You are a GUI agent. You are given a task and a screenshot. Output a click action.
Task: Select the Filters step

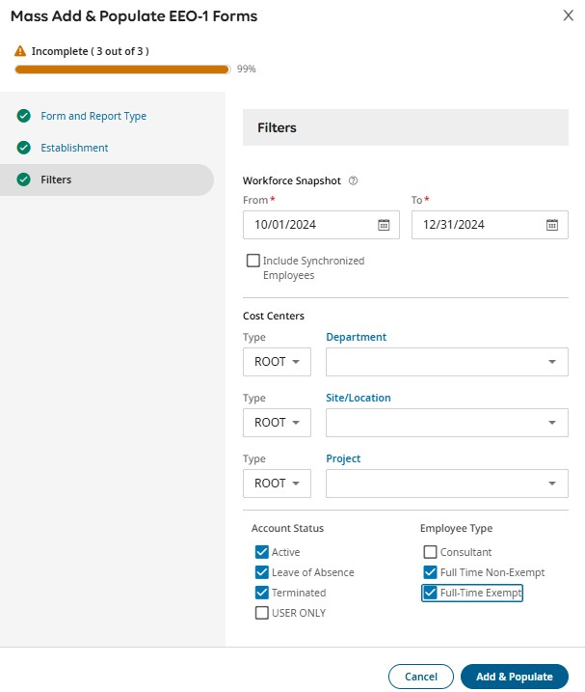(107, 180)
